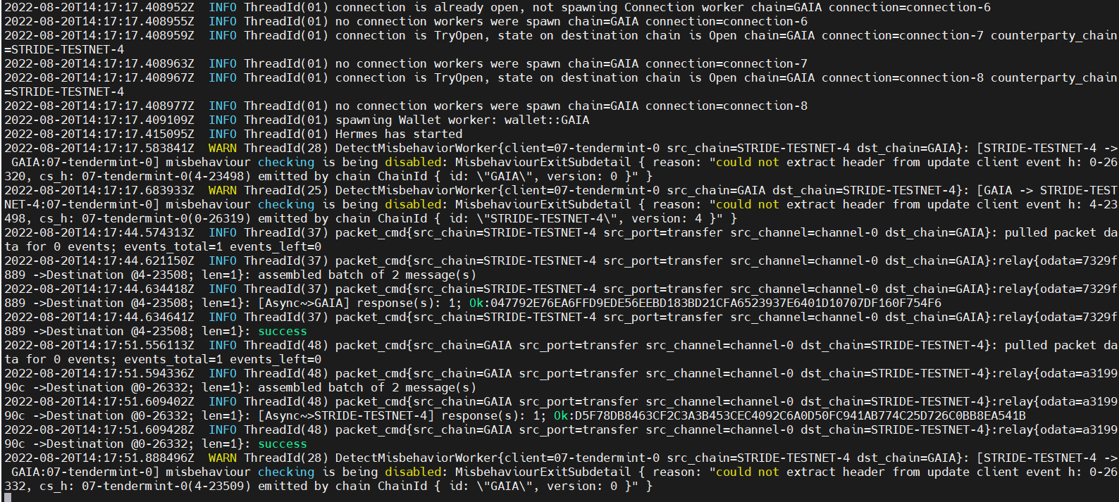Click the terminal cursor block below the log
This screenshot has width=1119, height=502.
click(x=8, y=498)
